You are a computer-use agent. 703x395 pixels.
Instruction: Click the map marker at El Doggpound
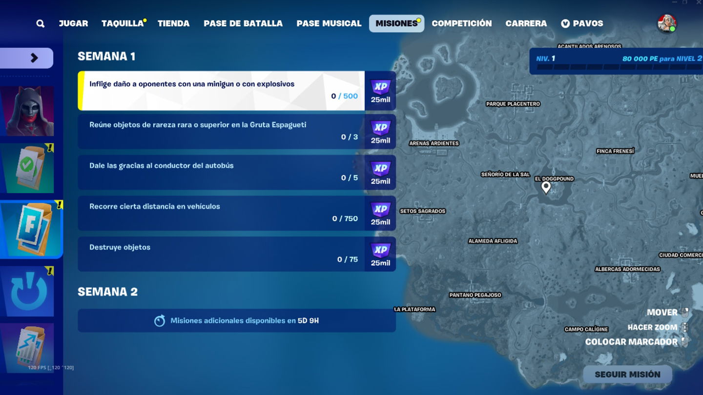click(x=546, y=187)
